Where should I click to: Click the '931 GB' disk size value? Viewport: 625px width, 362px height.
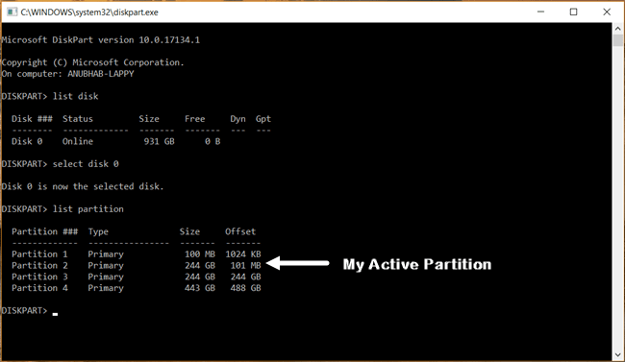(159, 141)
